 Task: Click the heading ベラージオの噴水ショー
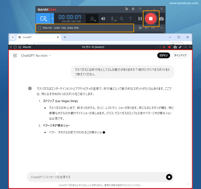(56, 125)
